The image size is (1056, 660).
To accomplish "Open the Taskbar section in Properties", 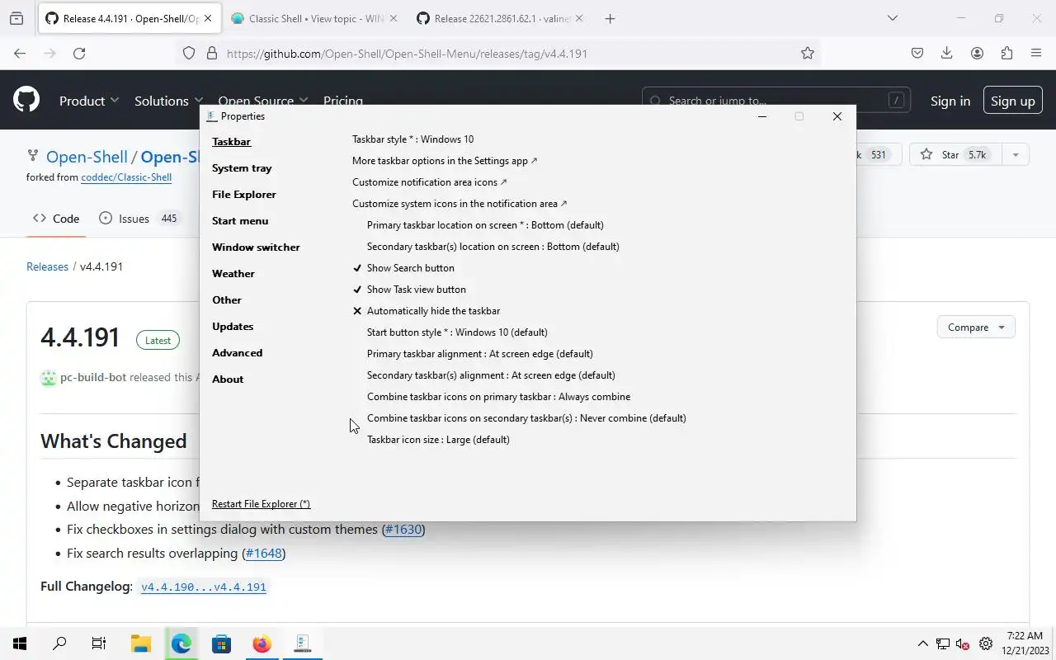I will tap(231, 142).
